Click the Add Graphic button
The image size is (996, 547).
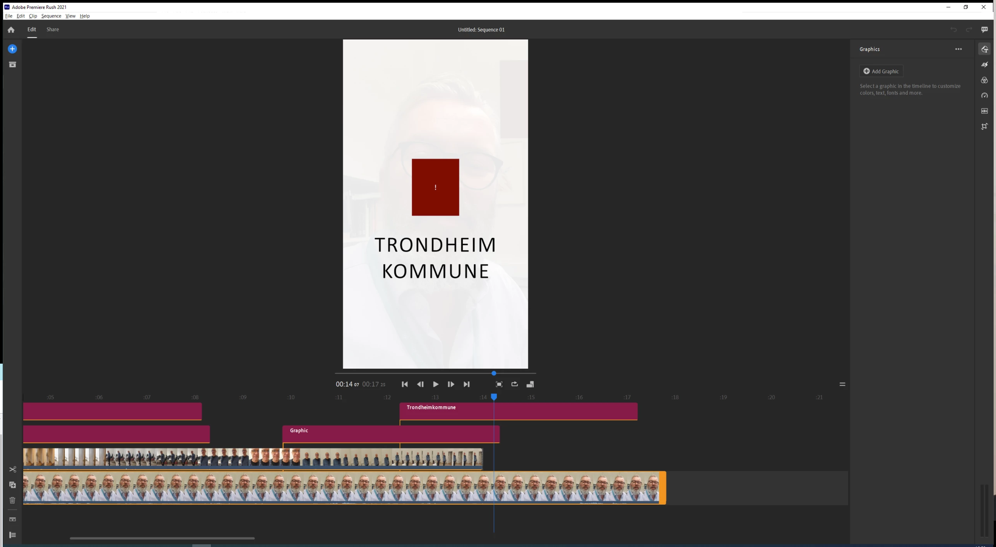coord(881,71)
